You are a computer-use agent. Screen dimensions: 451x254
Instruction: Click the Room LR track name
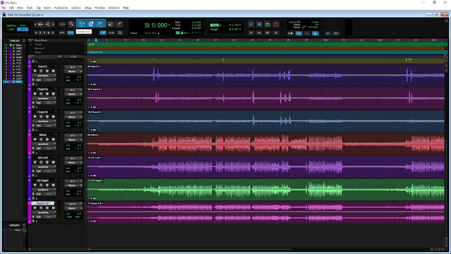click(x=43, y=203)
